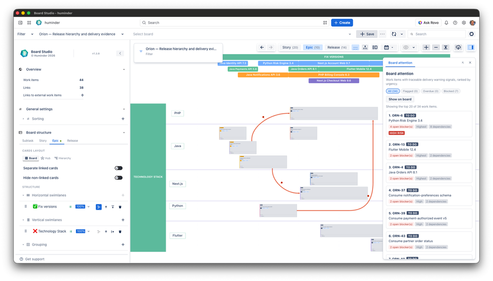Viewport: 493px width, 281px height.
Task: Toggle the eye visibility button in toolbar
Action: click(x=406, y=47)
